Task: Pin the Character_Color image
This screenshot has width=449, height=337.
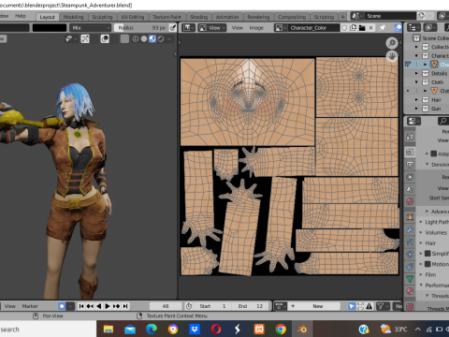Action: [x=383, y=28]
